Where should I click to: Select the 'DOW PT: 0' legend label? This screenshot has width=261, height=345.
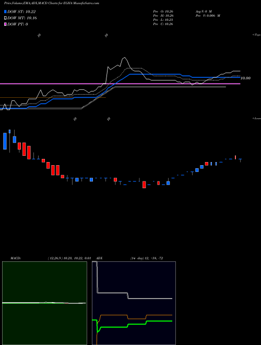pyautogui.click(x=18, y=24)
